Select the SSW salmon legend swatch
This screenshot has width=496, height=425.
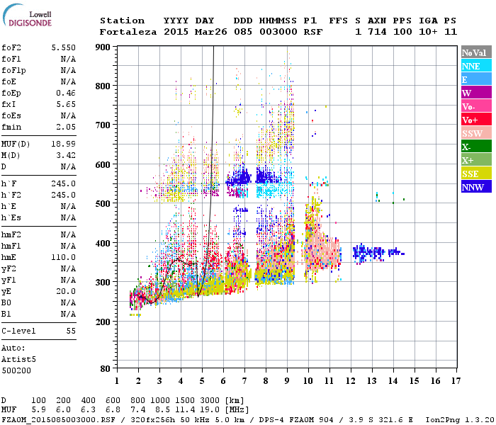click(x=476, y=133)
